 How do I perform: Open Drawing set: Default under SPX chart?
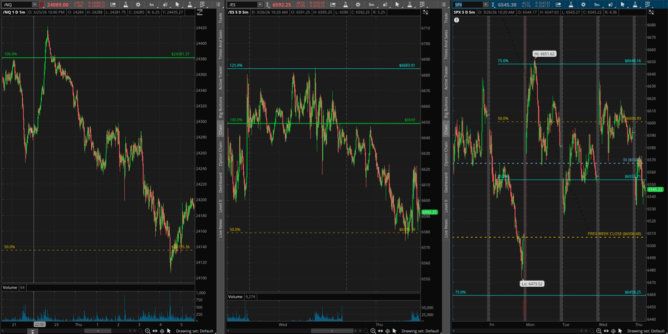click(646, 331)
